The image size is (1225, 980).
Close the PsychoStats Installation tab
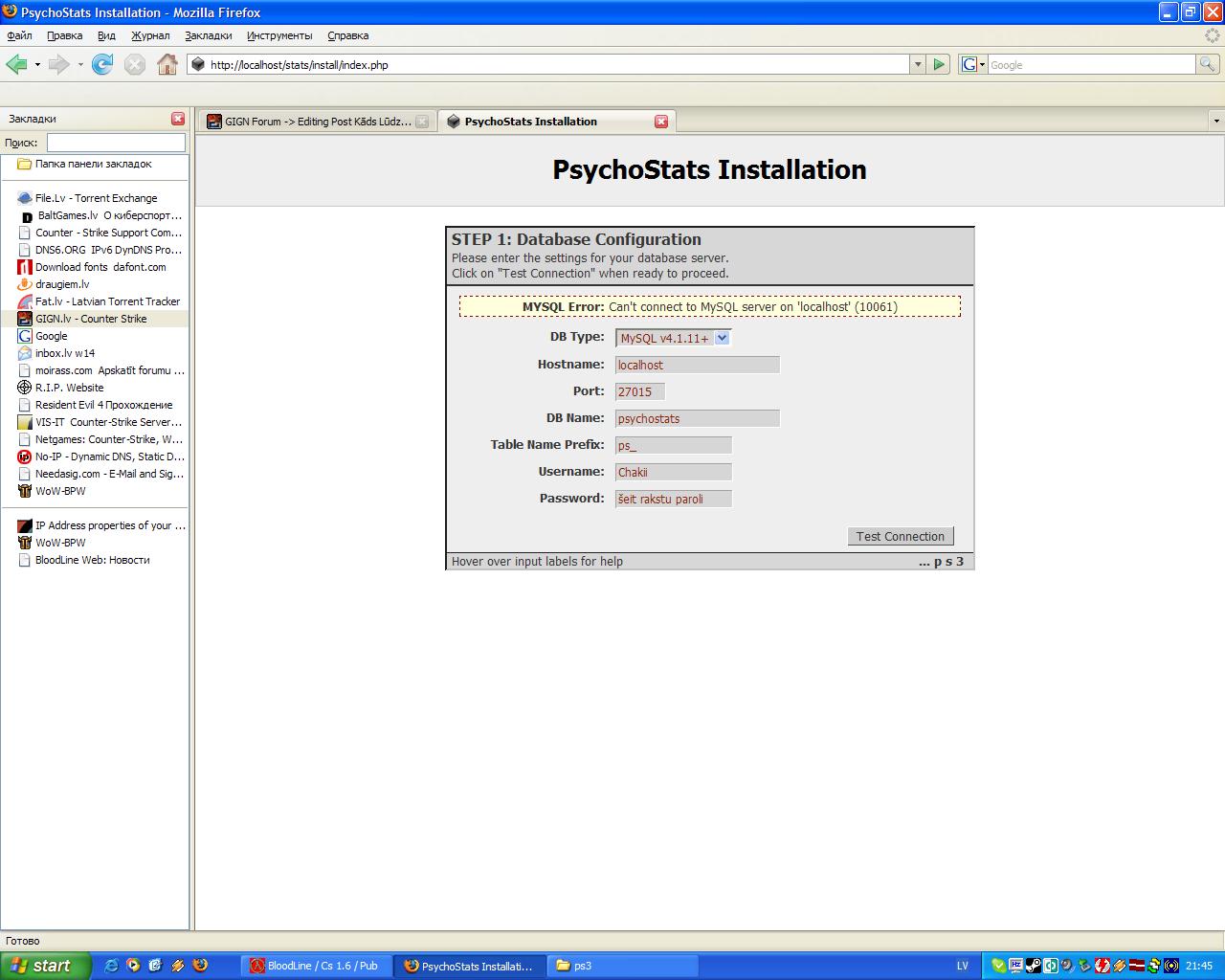[661, 122]
